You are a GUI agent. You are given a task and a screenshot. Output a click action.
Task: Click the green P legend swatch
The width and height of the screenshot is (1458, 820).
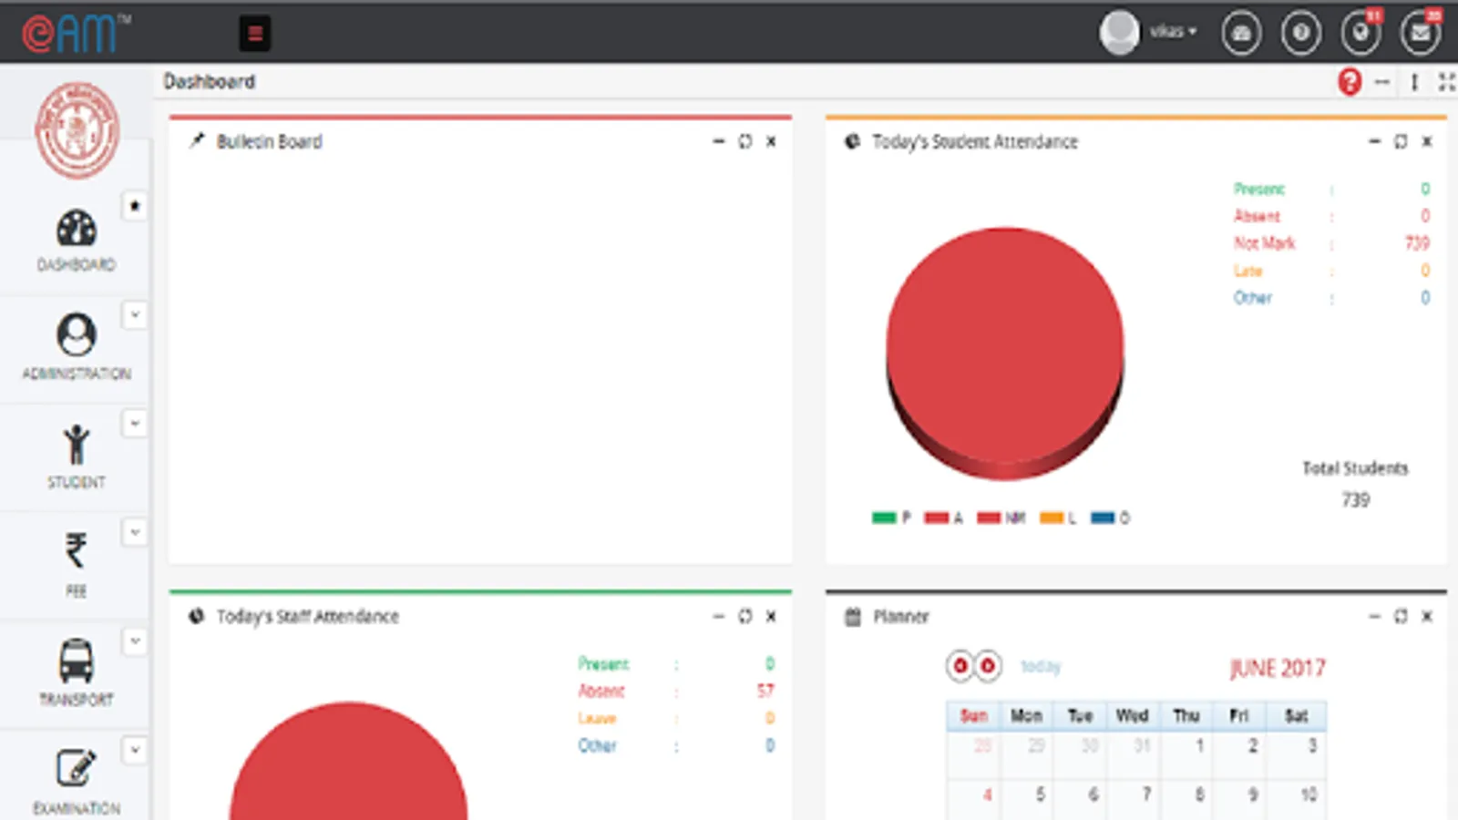pyautogui.click(x=884, y=518)
